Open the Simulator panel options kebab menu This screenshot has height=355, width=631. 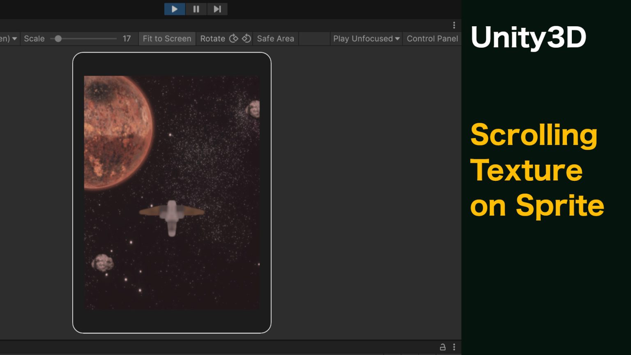click(454, 25)
